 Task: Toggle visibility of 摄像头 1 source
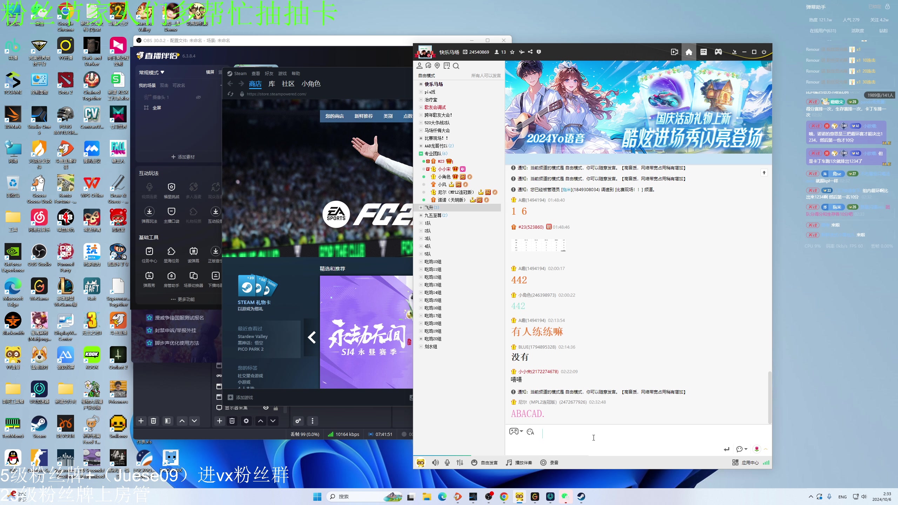point(199,97)
